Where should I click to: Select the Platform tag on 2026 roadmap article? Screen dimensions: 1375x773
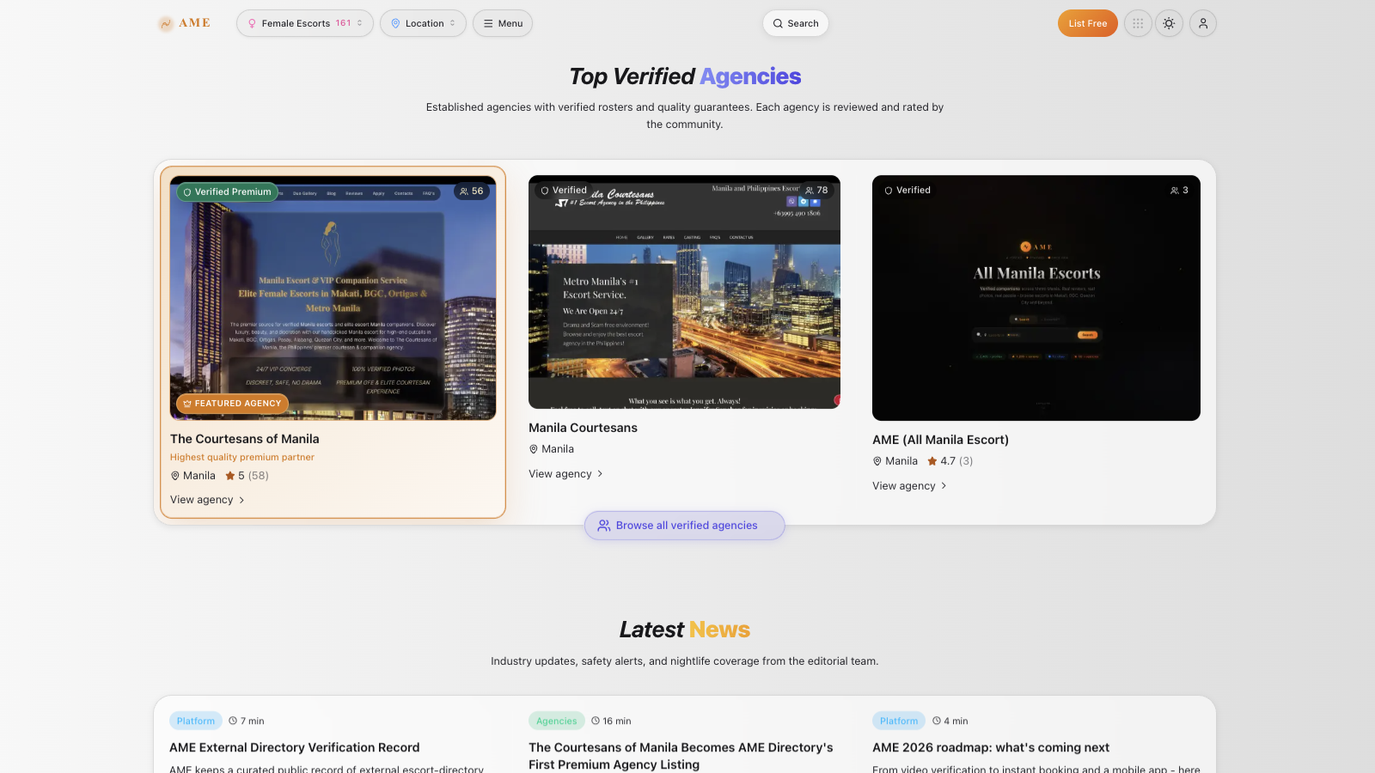coord(899,721)
